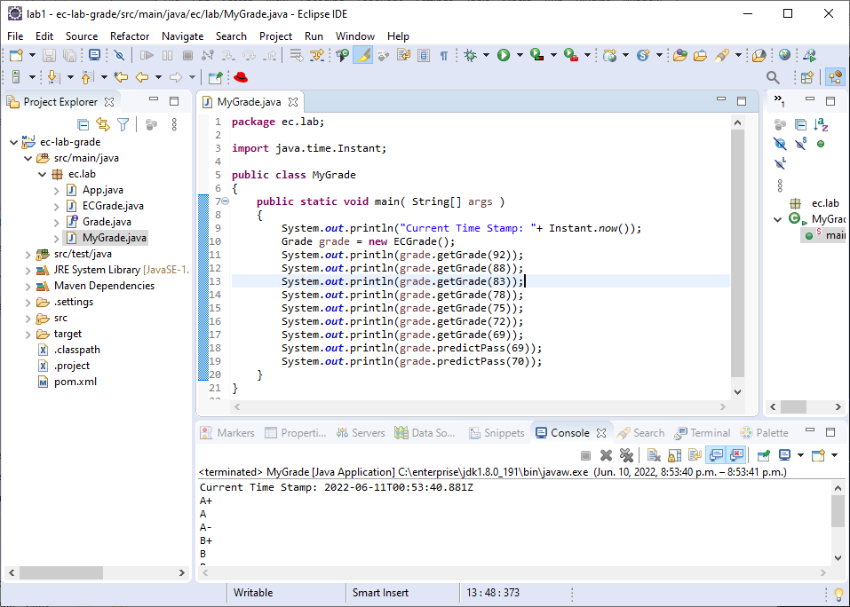The height and width of the screenshot is (607, 850).
Task: Open the Refactor menu
Action: 130,36
